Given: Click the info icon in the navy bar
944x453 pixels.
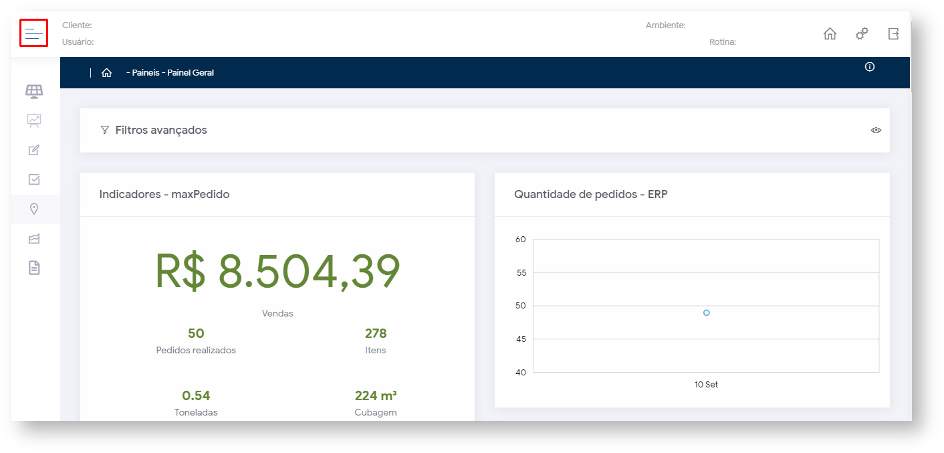Looking at the screenshot, I should pos(869,67).
